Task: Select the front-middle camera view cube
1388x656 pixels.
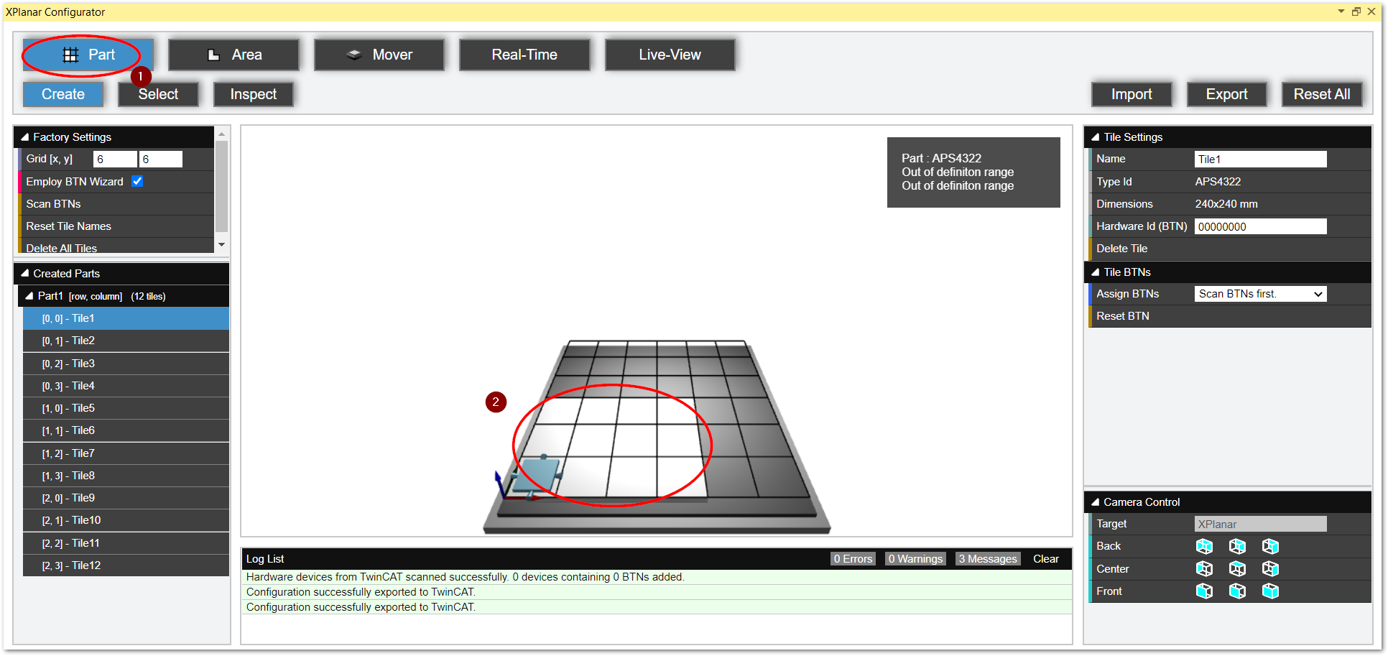Action: pyautogui.click(x=1237, y=591)
